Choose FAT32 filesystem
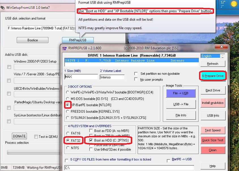This screenshot has width=239, height=171. (68, 140)
